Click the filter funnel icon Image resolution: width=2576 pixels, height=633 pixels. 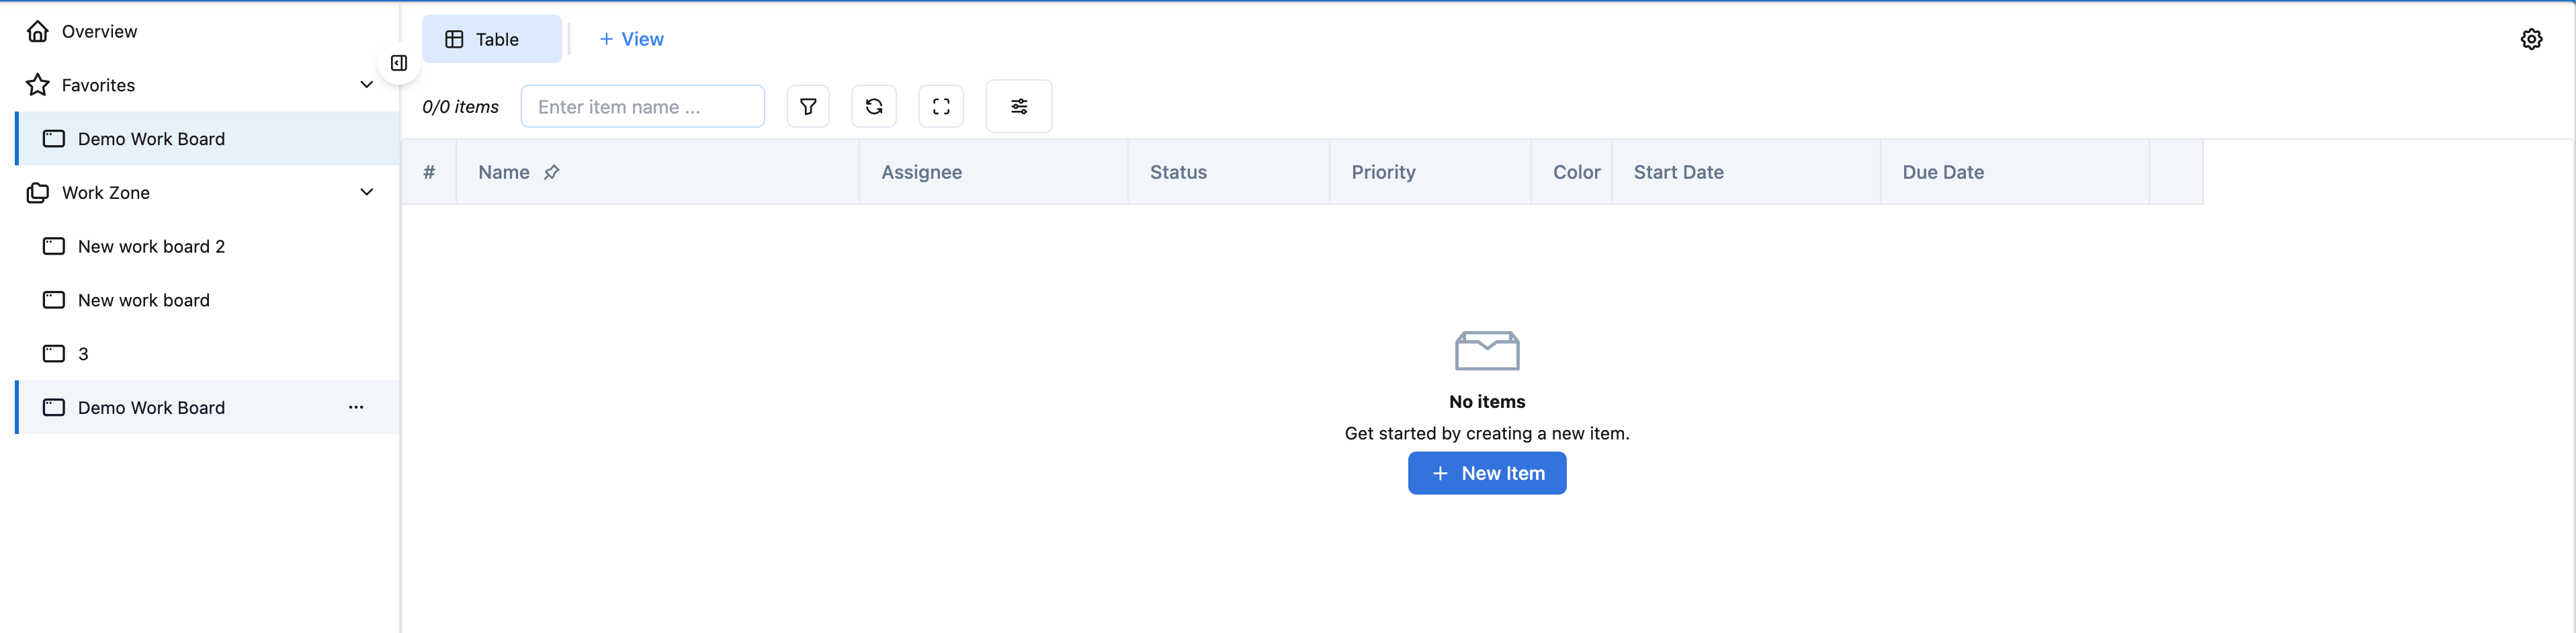808,107
